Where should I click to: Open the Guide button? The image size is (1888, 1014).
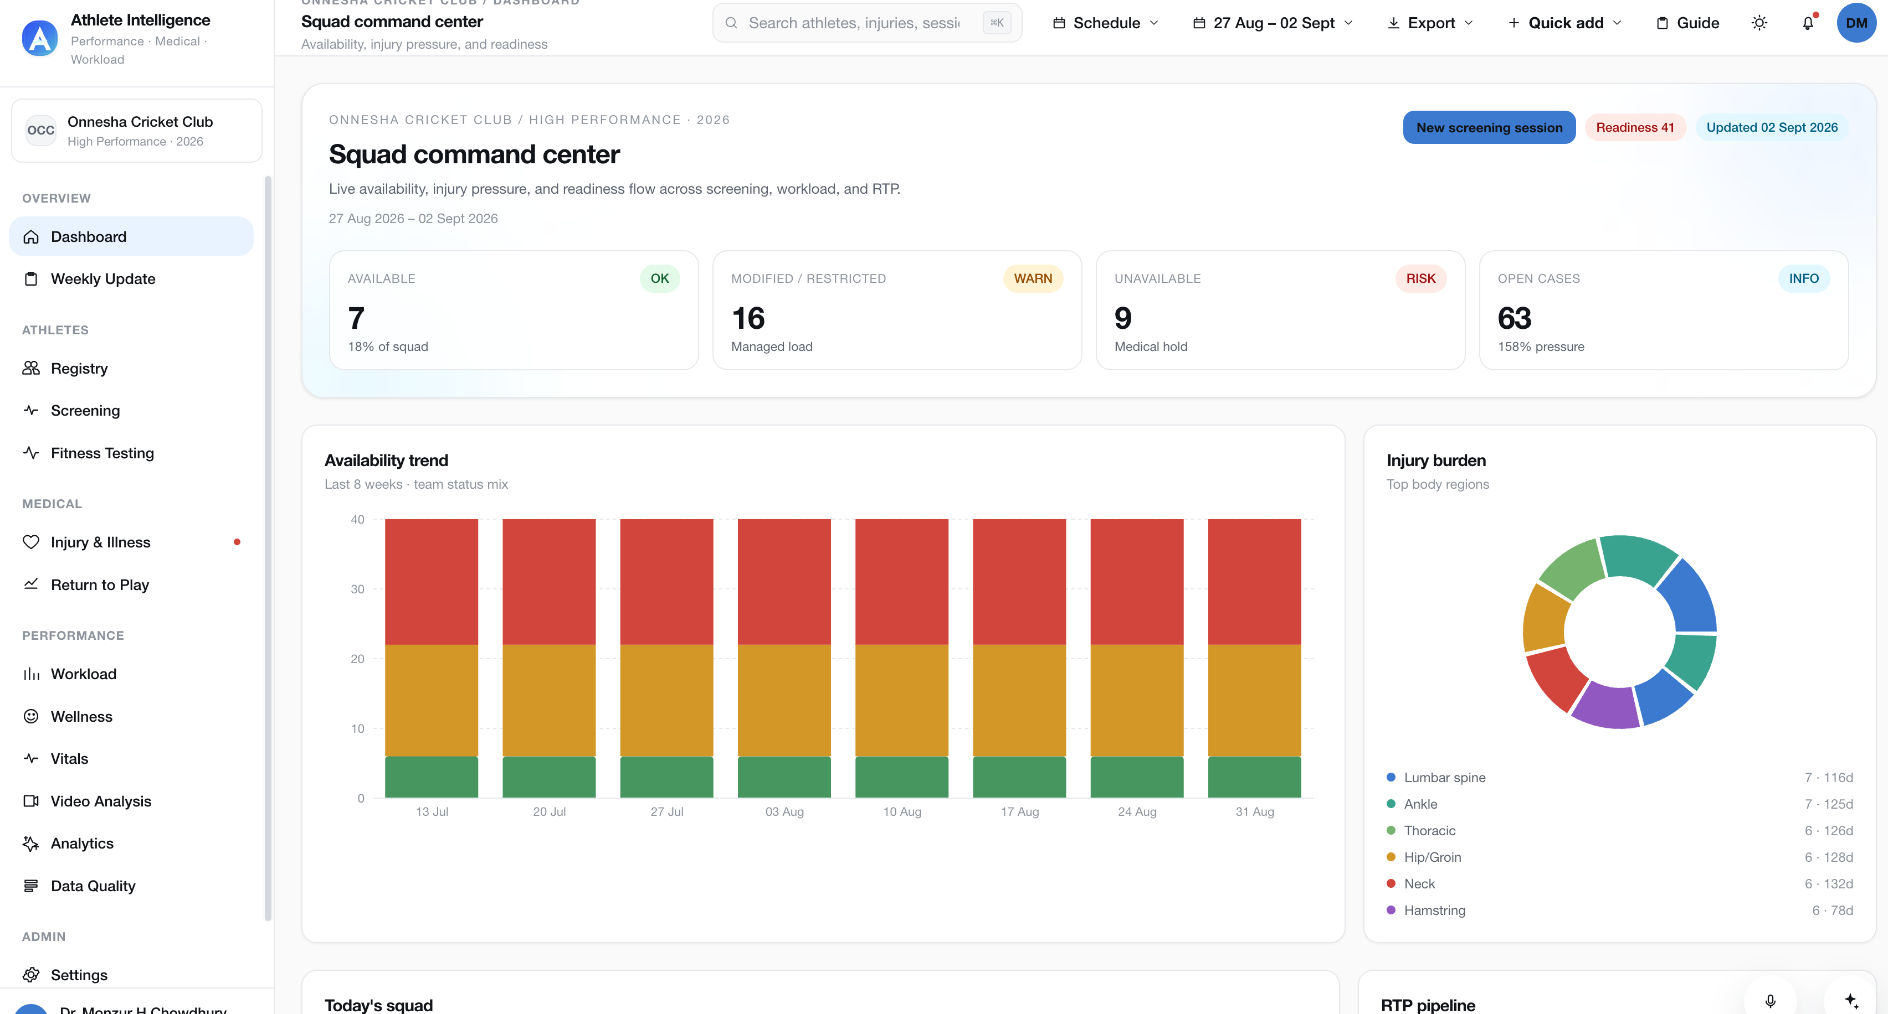click(x=1687, y=23)
